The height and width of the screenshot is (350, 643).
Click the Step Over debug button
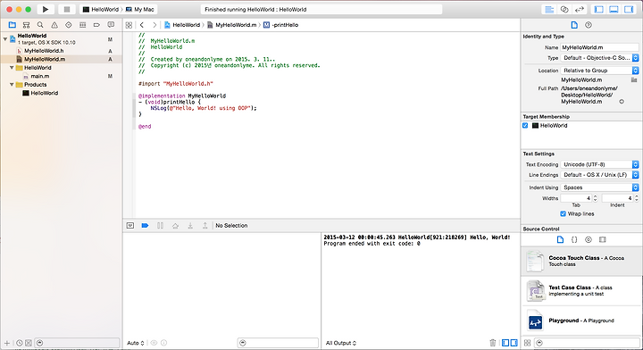(175, 225)
